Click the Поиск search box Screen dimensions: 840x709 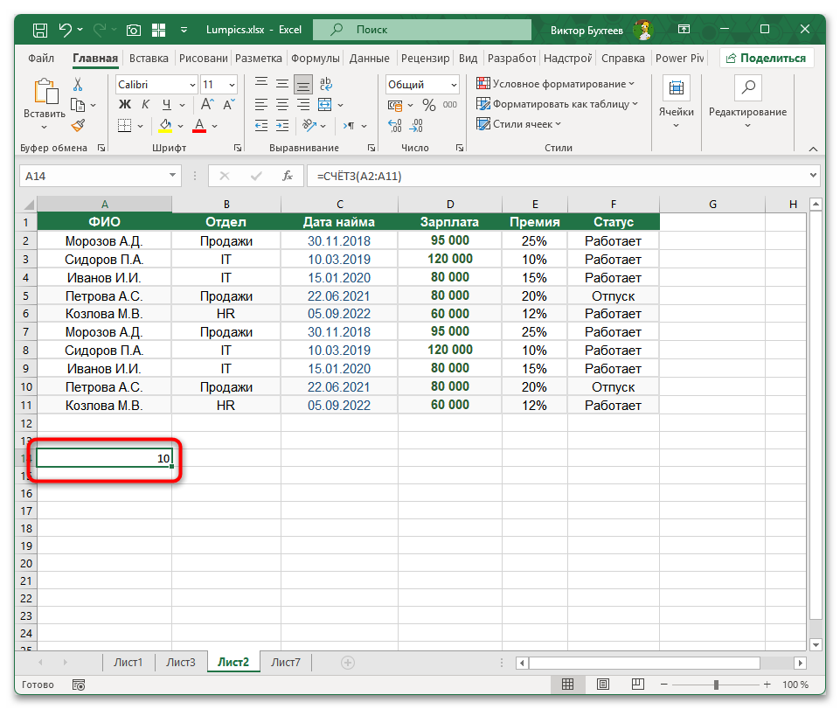click(x=422, y=30)
